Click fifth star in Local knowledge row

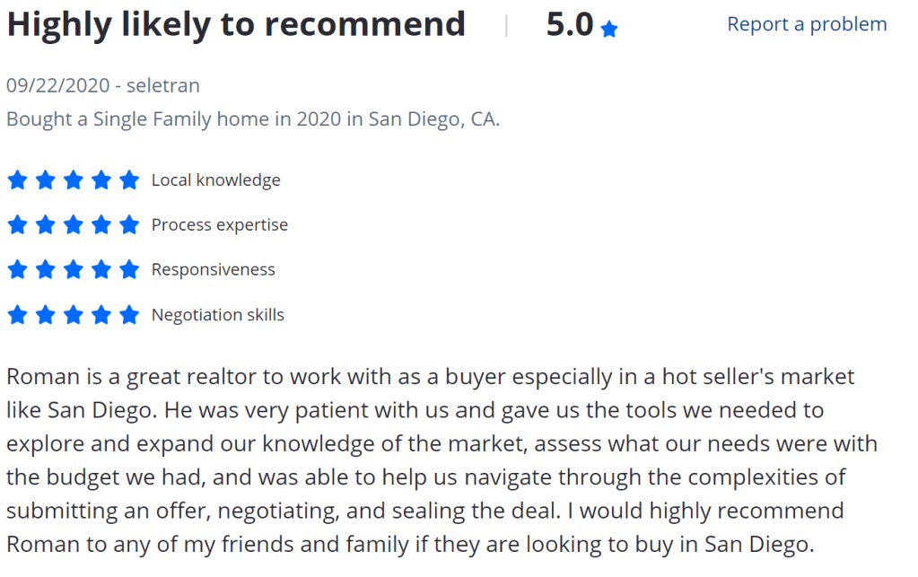(129, 180)
